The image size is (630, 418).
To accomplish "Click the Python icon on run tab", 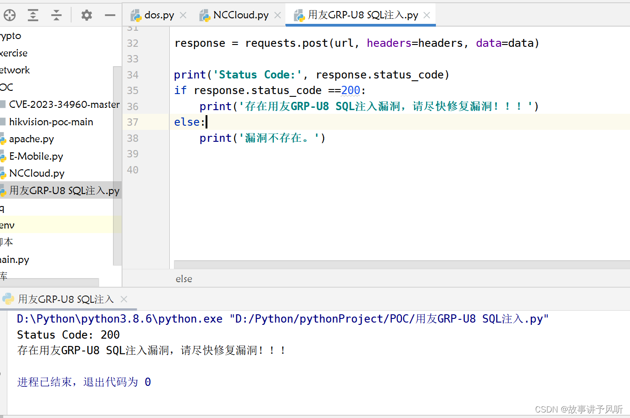I will (8, 299).
